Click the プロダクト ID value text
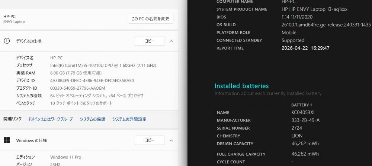The height and width of the screenshot is (166, 372). [x=78, y=88]
